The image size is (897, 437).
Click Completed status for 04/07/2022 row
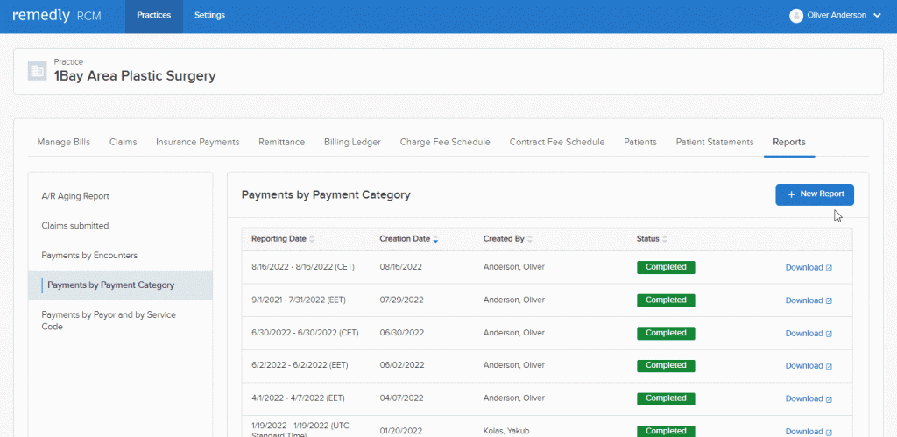tap(666, 398)
